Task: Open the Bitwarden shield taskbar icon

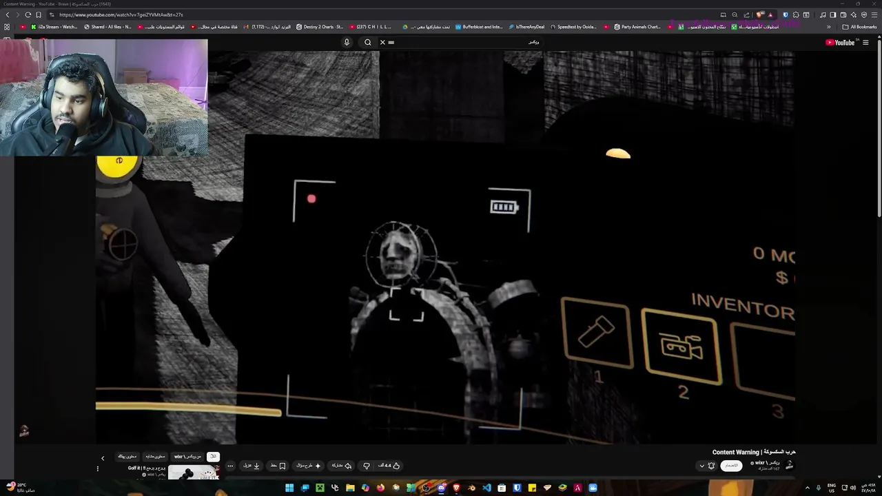Action: 517,488
